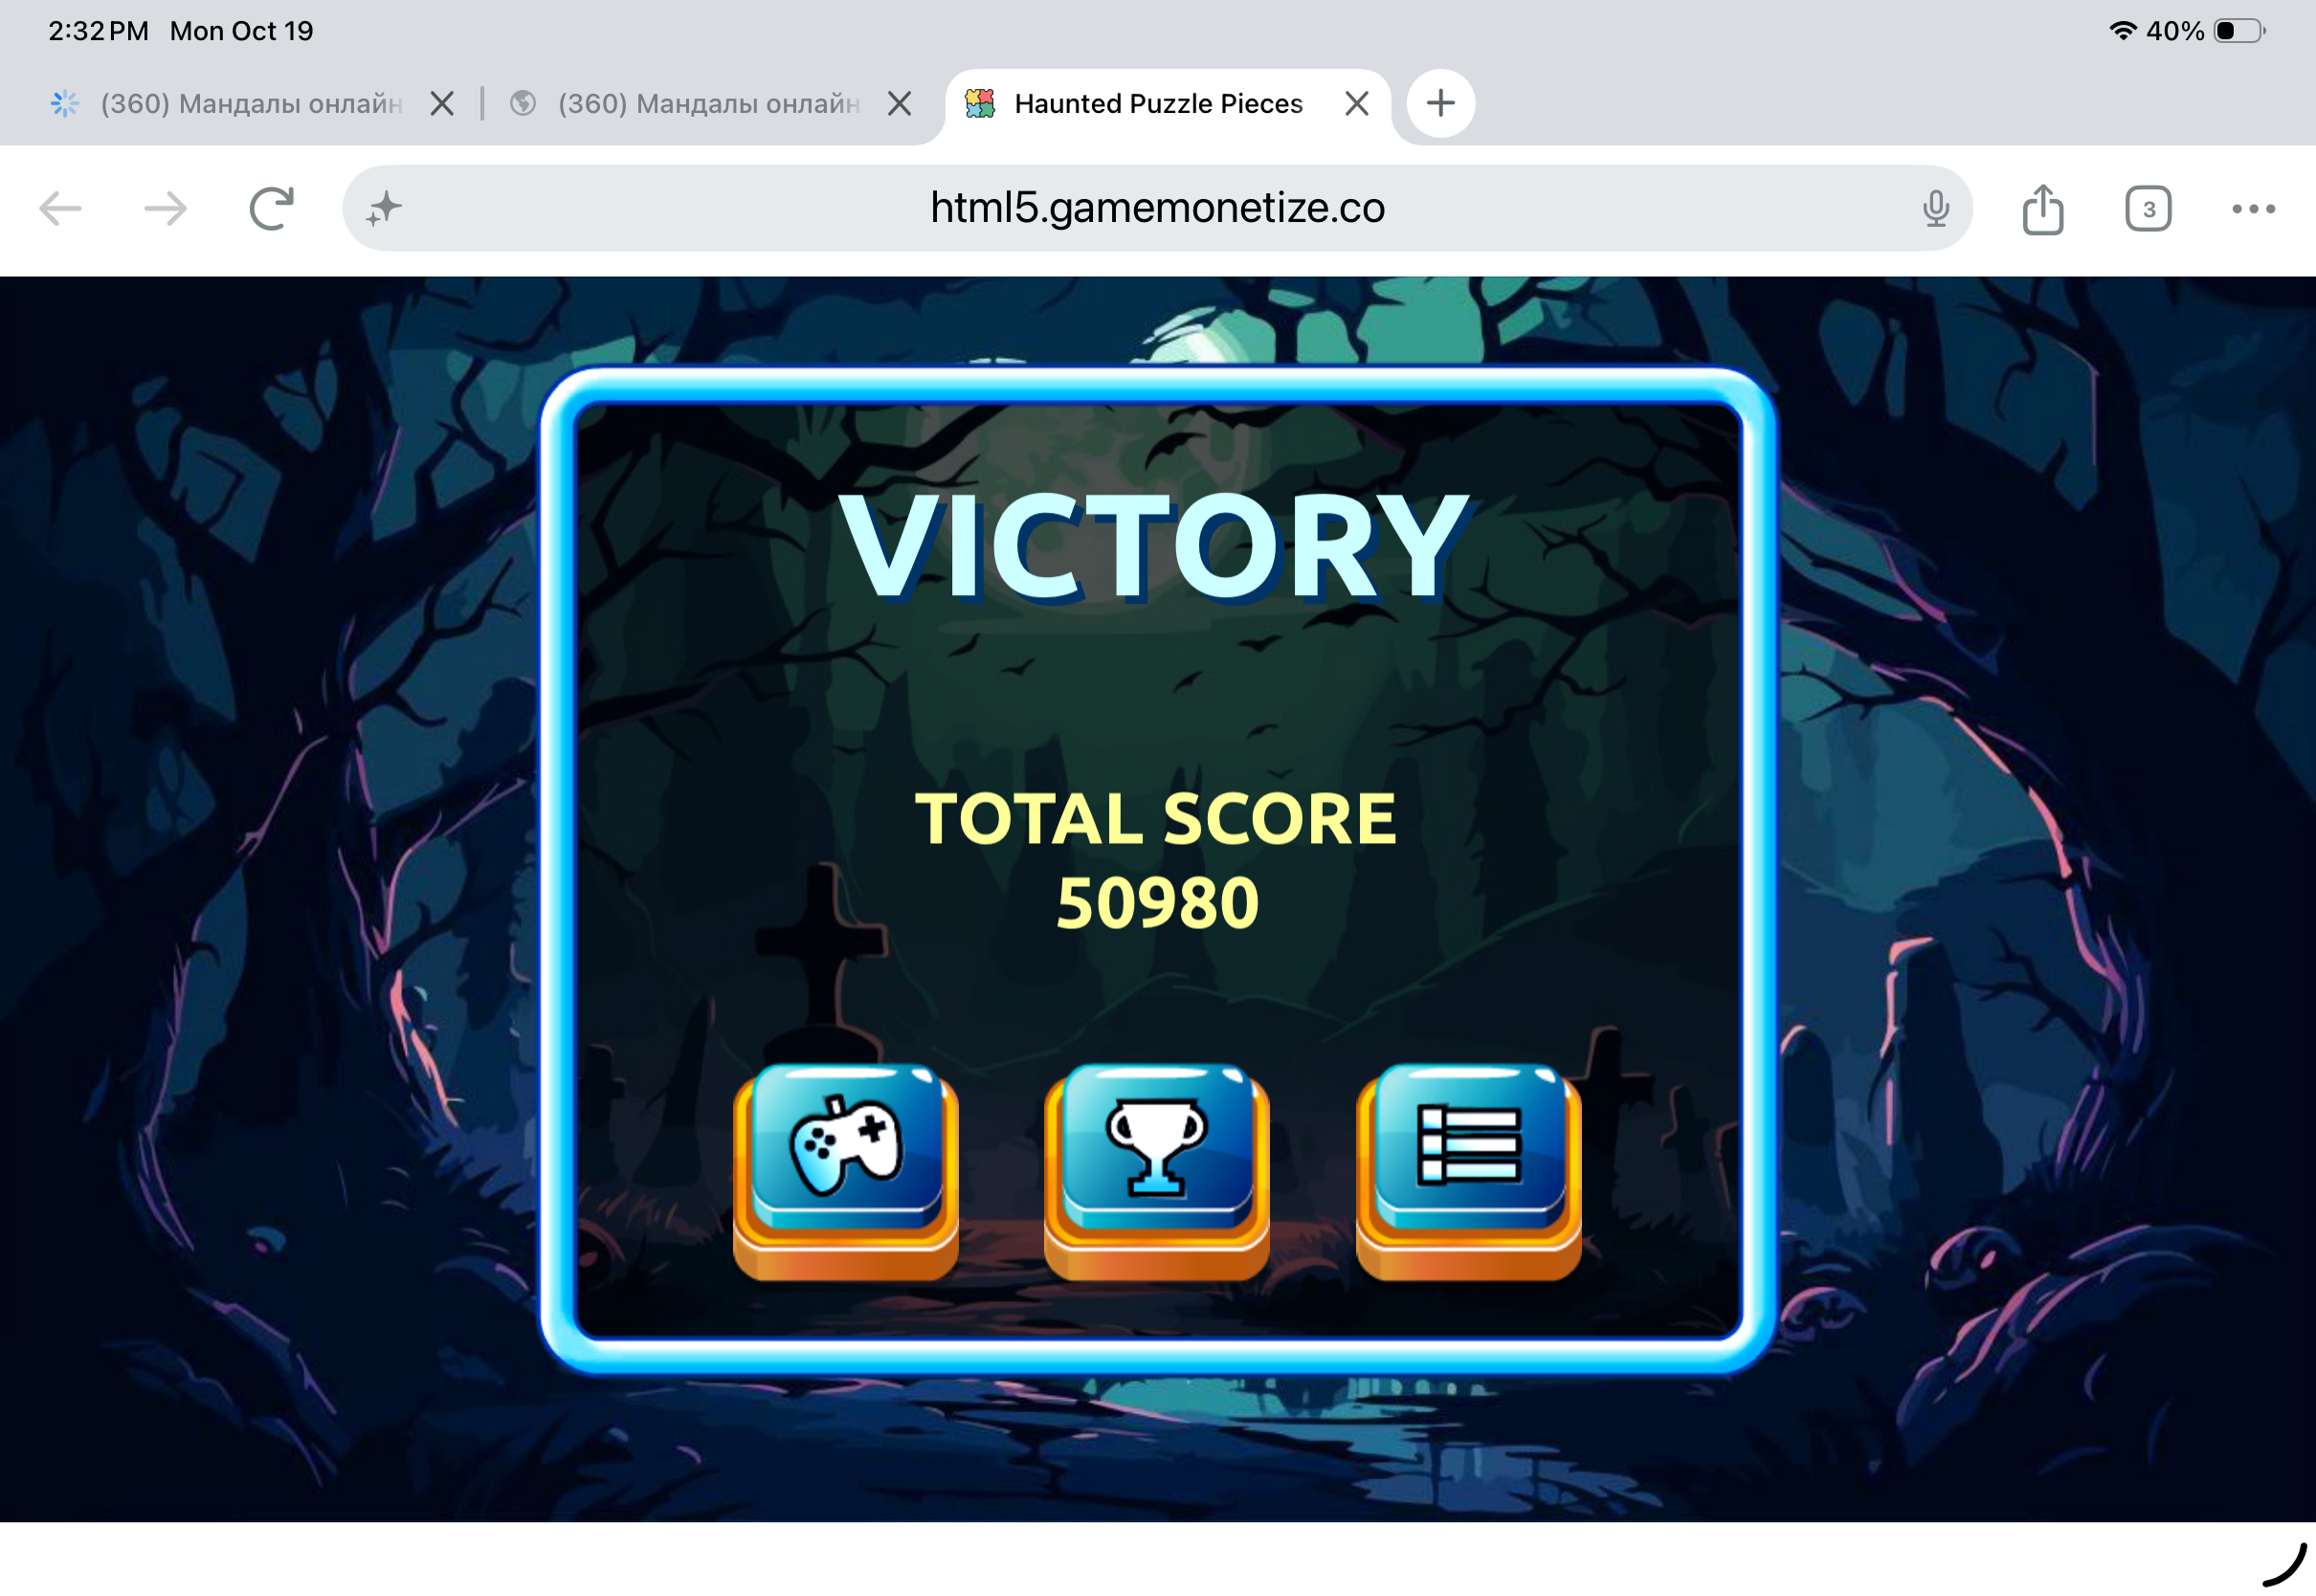Focus the html5.gamemonetize.co address bar
The height and width of the screenshot is (1596, 2316).
(x=1157, y=208)
